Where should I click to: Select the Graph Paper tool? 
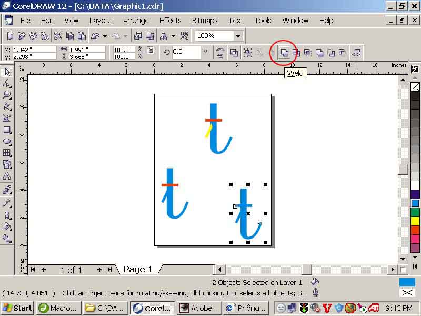(7, 153)
